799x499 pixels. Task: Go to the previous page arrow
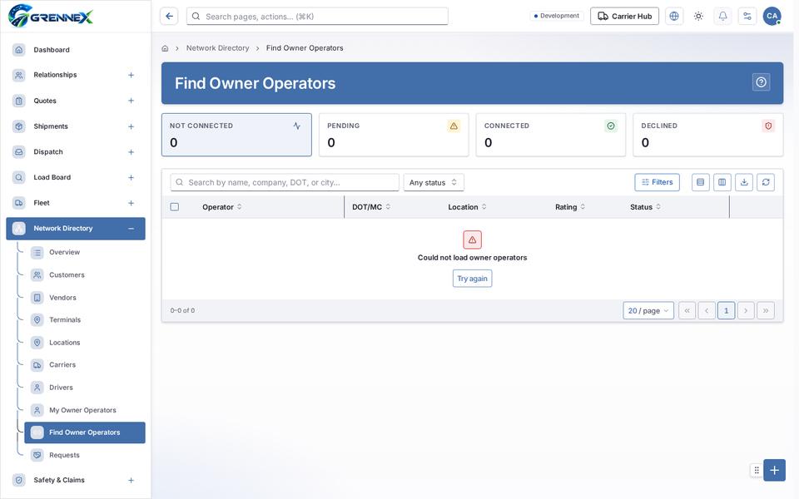point(707,310)
